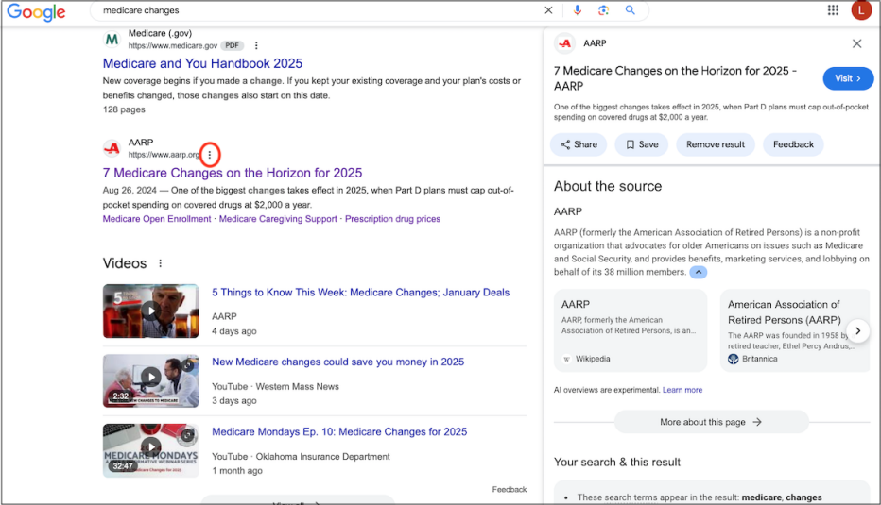Click 'Your search & this result' heading
Screen dimensions: 881x505
(x=617, y=462)
